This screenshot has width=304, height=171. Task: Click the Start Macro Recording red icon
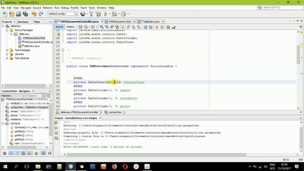pyautogui.click(x=157, y=27)
